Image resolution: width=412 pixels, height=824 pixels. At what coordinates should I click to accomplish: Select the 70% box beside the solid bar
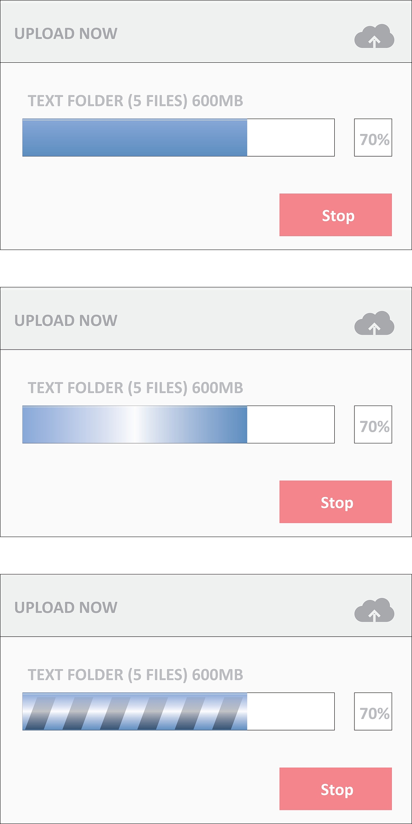(373, 138)
